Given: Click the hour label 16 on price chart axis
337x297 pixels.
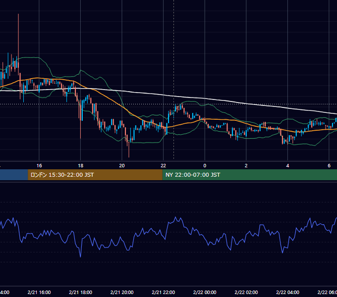Looking at the screenshot, I should click(x=39, y=166).
